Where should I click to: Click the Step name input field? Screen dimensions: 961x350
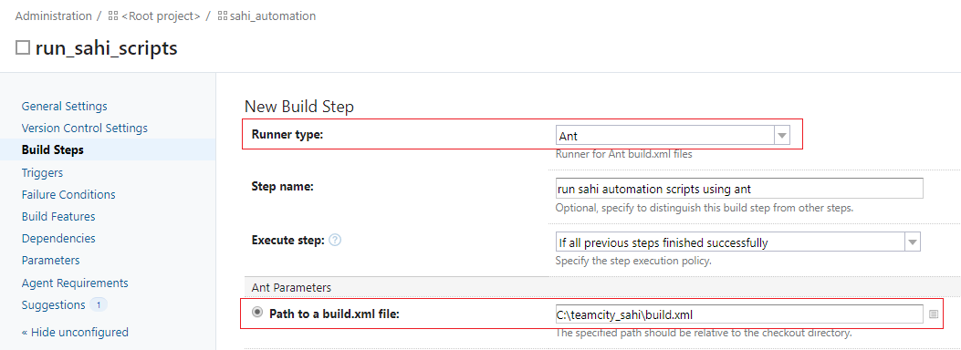pos(739,189)
